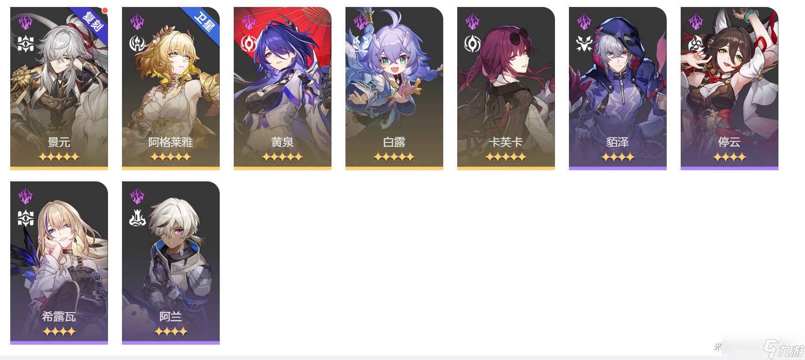Click the Erudition path icon on 希露瓦 card
This screenshot has width=805, height=360.
point(26,218)
